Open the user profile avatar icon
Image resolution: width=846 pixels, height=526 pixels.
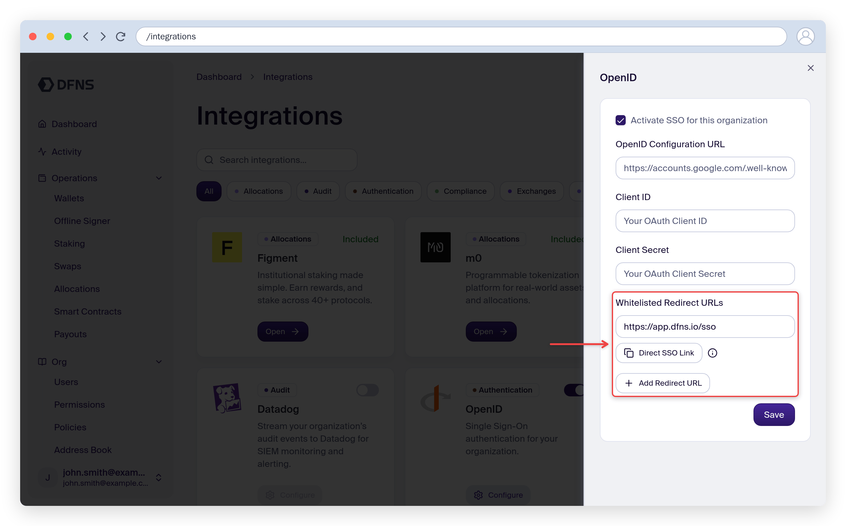(x=805, y=36)
